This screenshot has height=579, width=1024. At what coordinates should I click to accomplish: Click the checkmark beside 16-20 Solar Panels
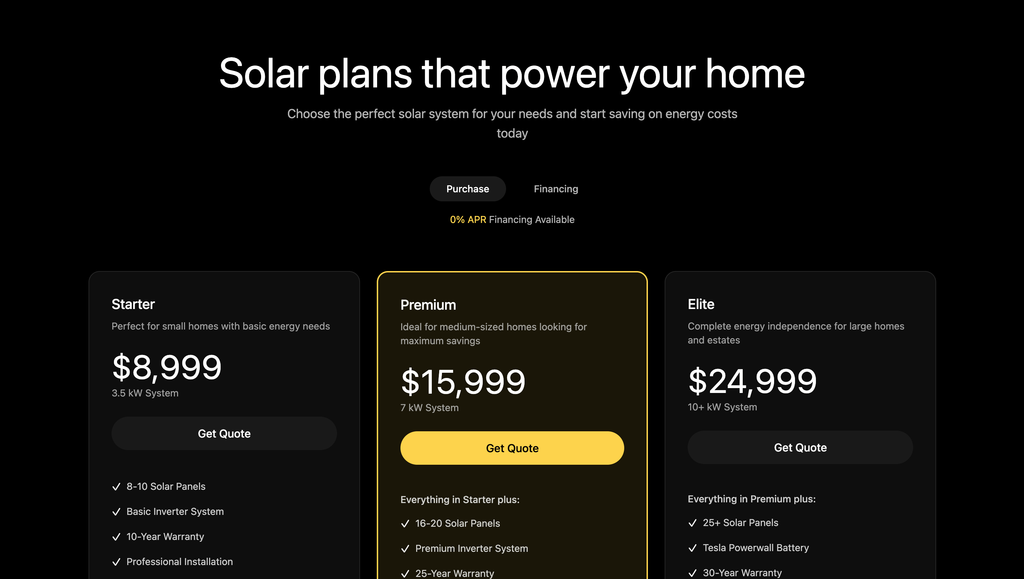click(x=405, y=524)
